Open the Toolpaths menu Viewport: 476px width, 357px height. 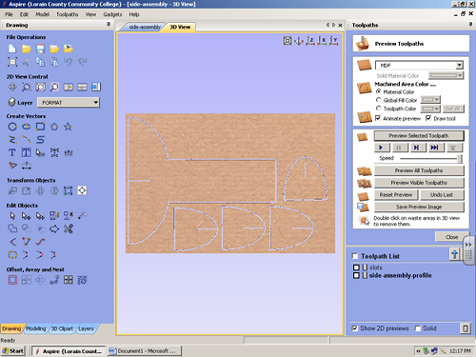pos(67,14)
